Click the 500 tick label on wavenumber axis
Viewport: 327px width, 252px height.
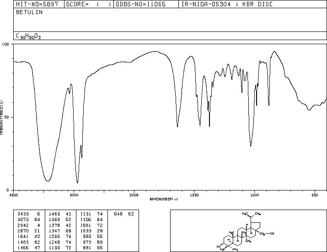click(x=315, y=195)
